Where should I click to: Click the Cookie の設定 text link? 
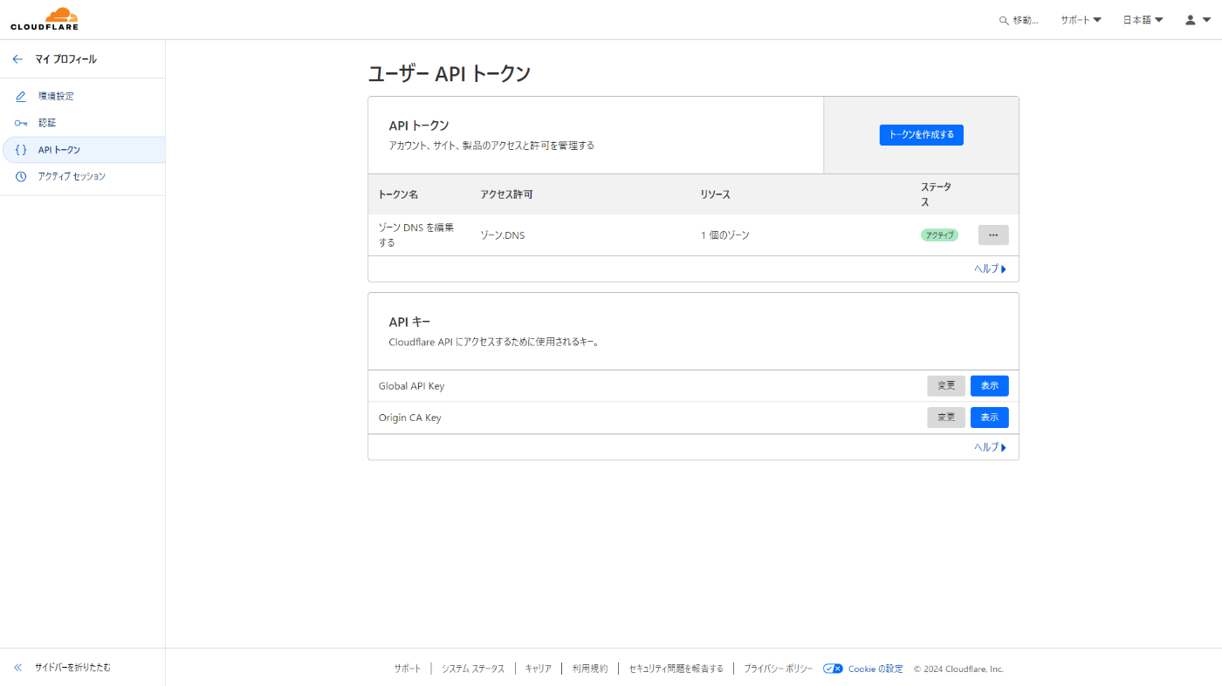(875, 669)
